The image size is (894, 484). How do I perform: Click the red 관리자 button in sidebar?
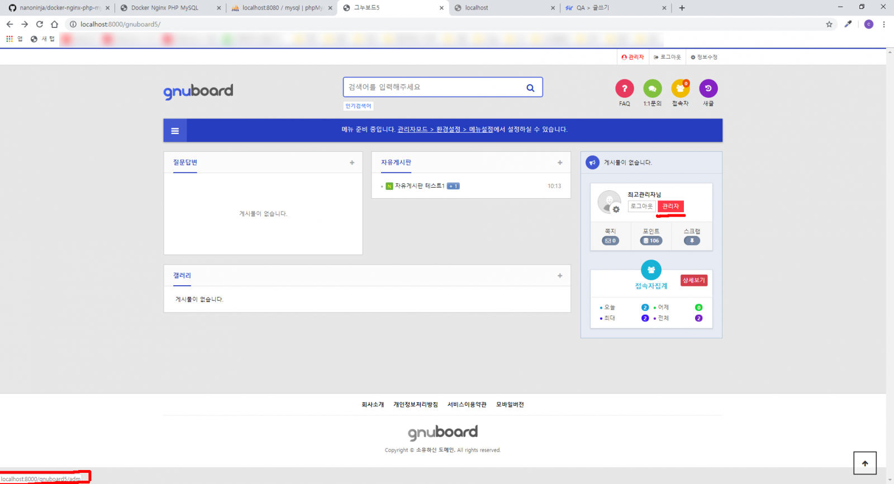click(x=670, y=207)
